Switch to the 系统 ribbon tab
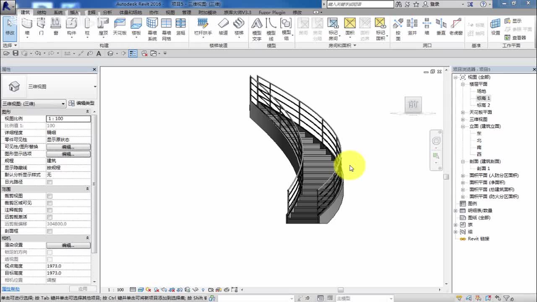Screen dimensions: 537x302 (58, 13)
